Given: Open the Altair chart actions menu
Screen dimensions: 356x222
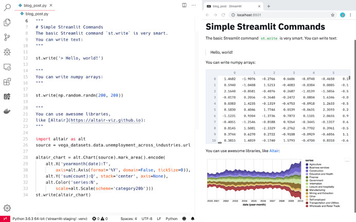Looking at the screenshot, I should (347, 160).
